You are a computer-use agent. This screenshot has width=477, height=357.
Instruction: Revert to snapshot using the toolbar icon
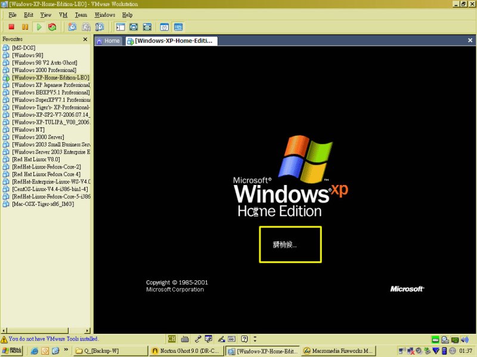click(86, 27)
